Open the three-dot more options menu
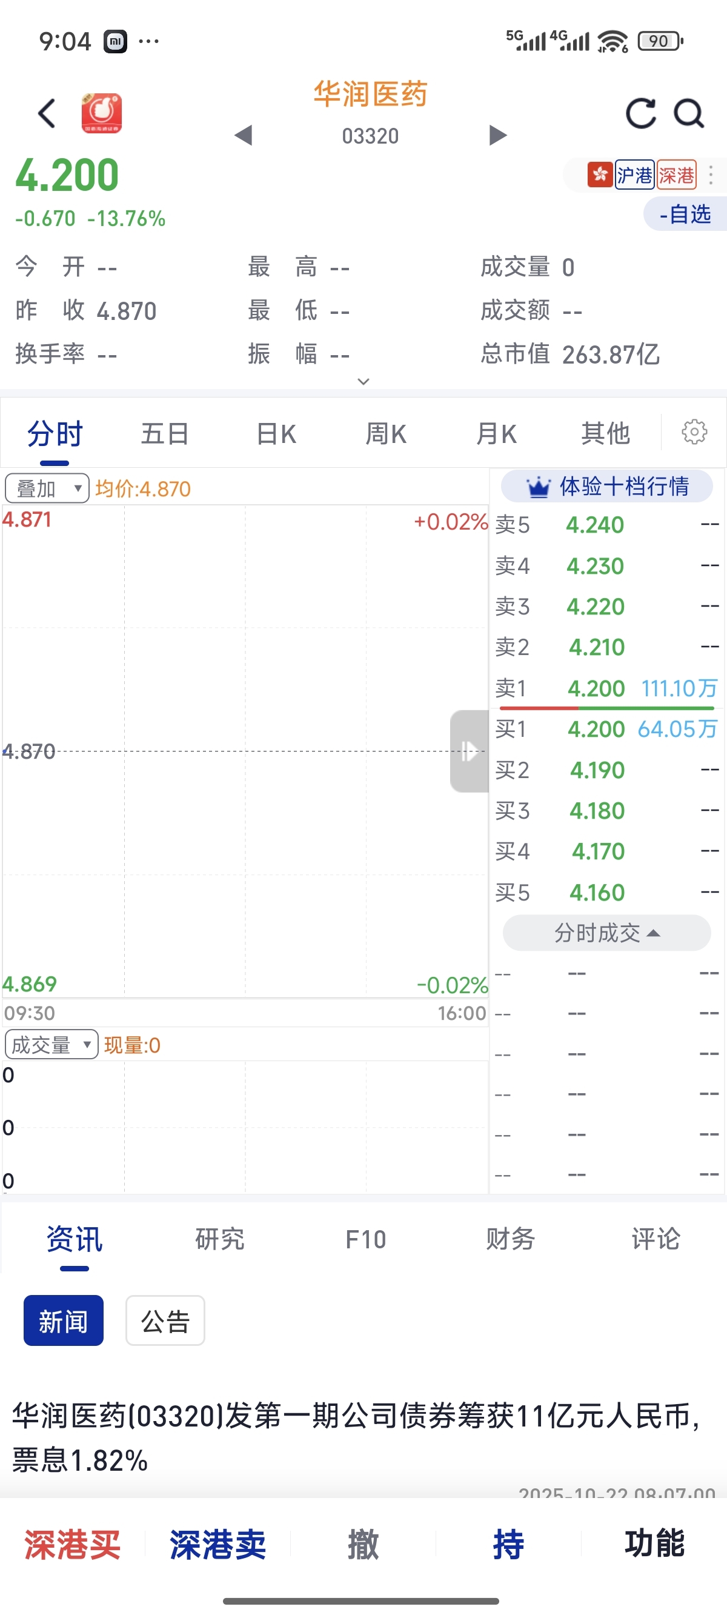 pyautogui.click(x=711, y=175)
